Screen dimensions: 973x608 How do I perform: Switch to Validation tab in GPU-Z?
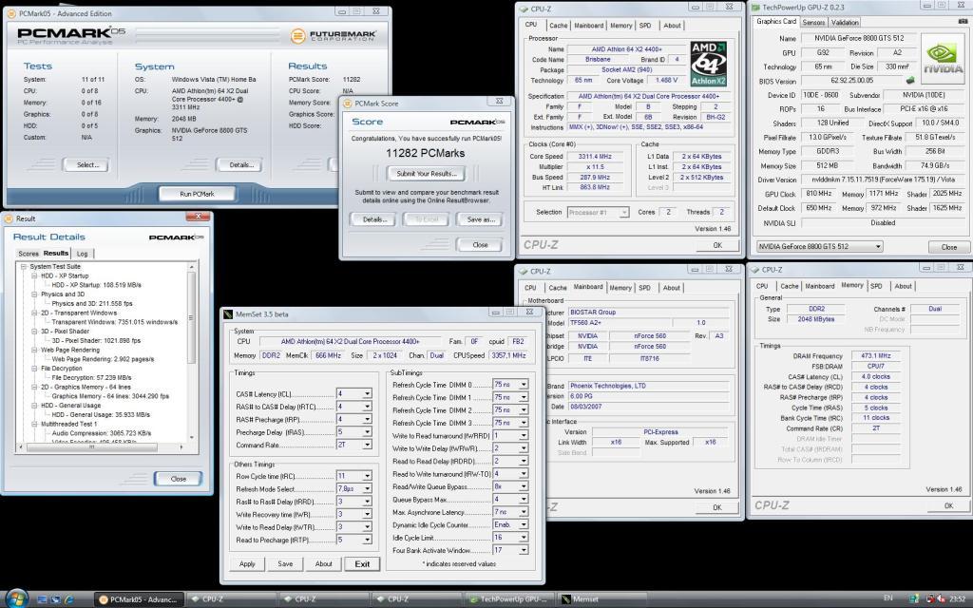[845, 23]
